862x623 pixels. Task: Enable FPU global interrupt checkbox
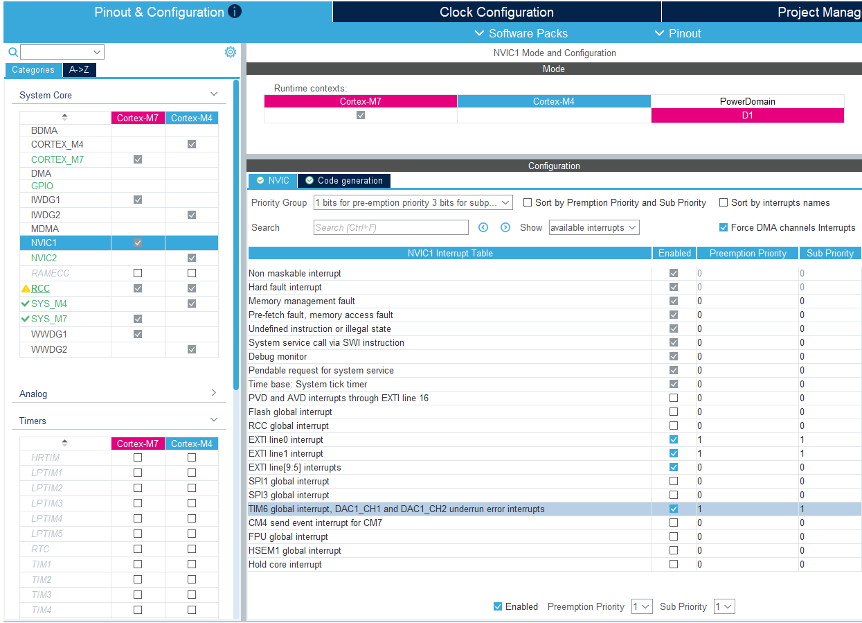click(x=674, y=536)
